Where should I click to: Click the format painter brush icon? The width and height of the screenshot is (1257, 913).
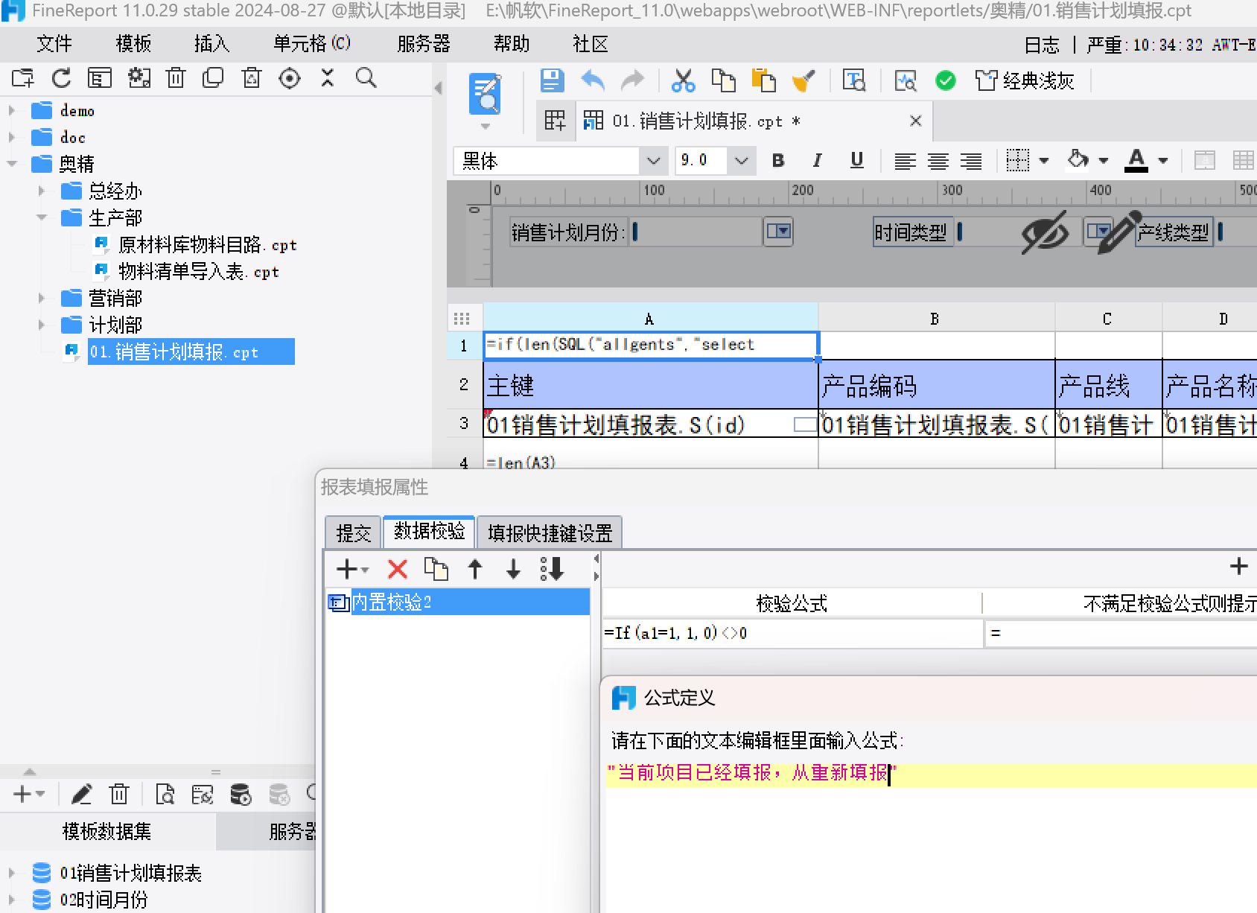coord(803,80)
